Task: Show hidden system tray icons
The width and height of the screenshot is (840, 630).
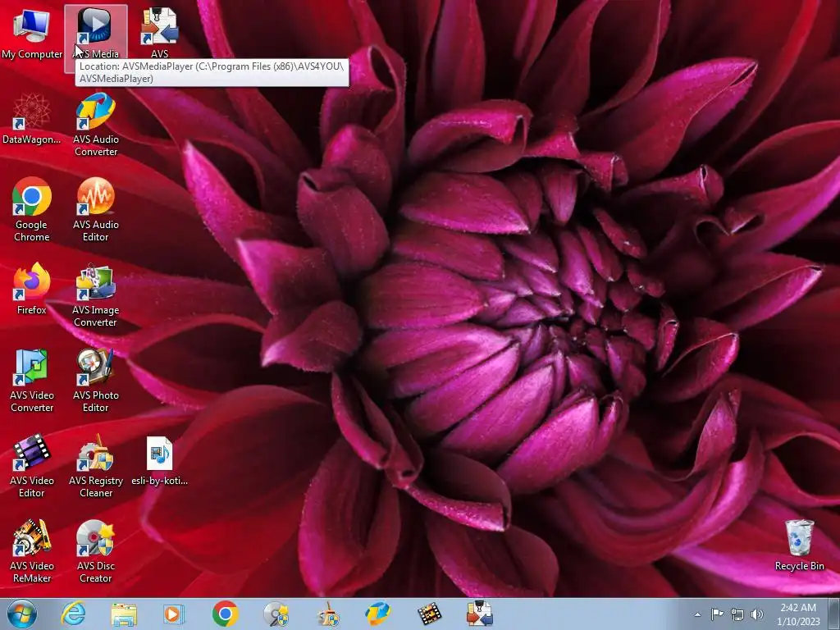Action: pos(697,614)
